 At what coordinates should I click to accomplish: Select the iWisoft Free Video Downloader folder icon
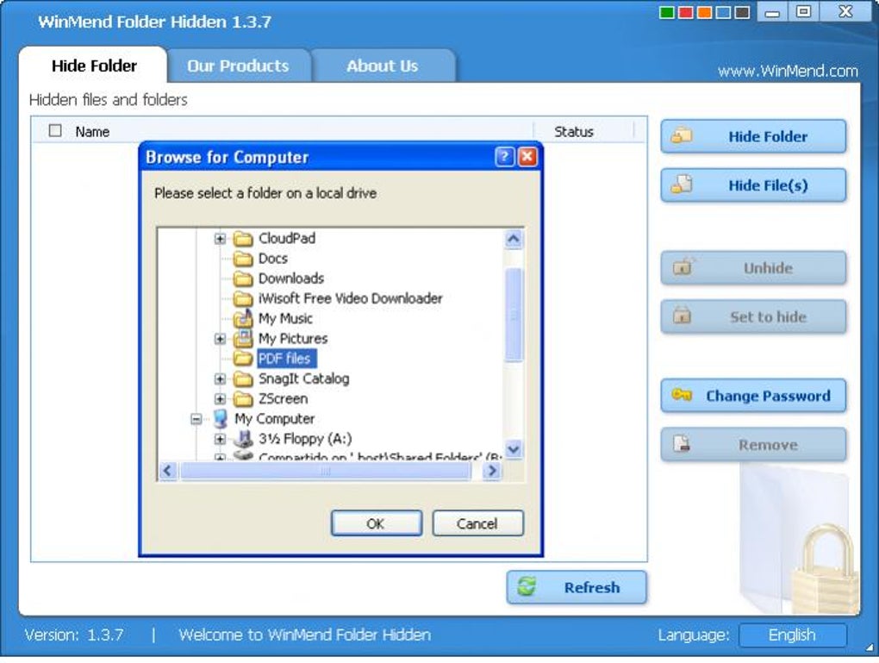click(x=243, y=298)
